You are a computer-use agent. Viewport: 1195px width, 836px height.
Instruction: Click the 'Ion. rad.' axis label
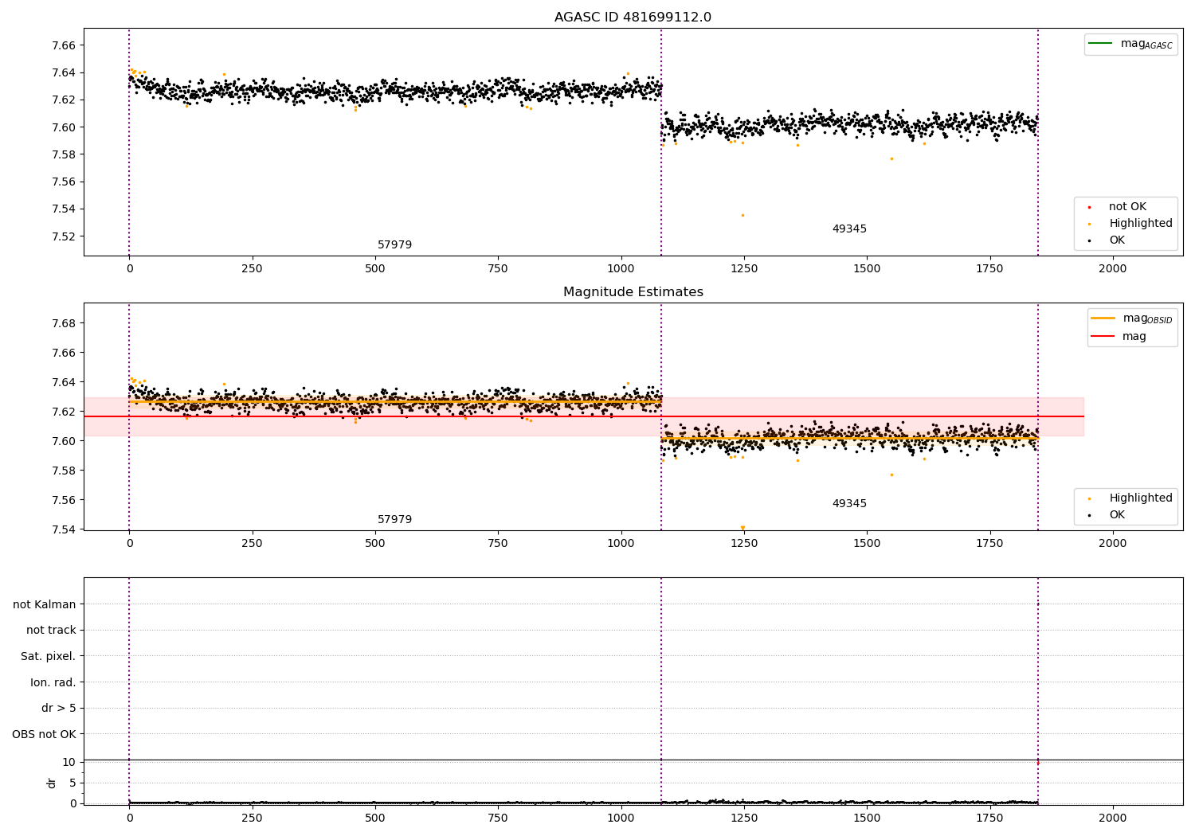pyautogui.click(x=53, y=682)
